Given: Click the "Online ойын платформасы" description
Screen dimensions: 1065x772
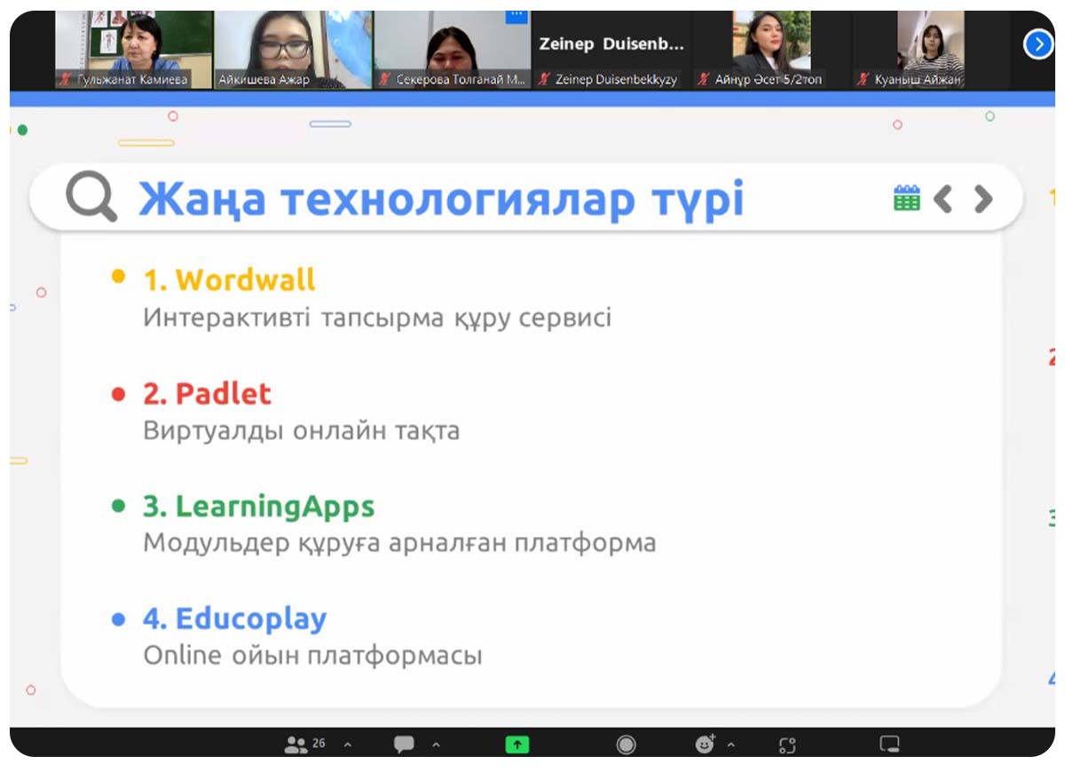Looking at the screenshot, I should pyautogui.click(x=312, y=657).
